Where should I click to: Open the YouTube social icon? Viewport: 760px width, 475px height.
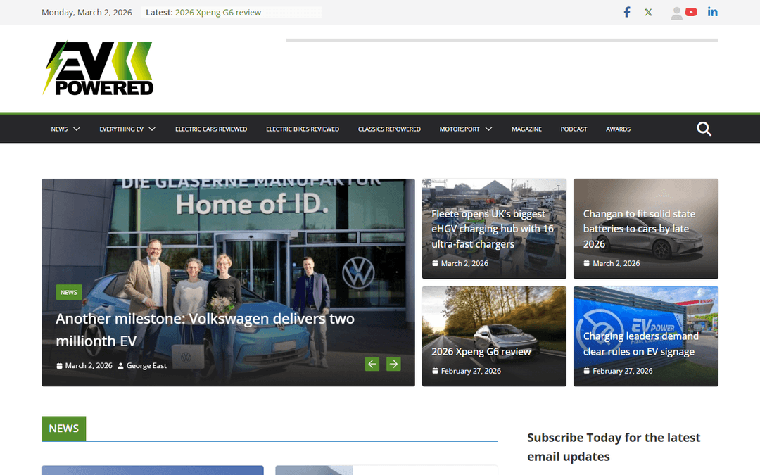click(x=691, y=12)
